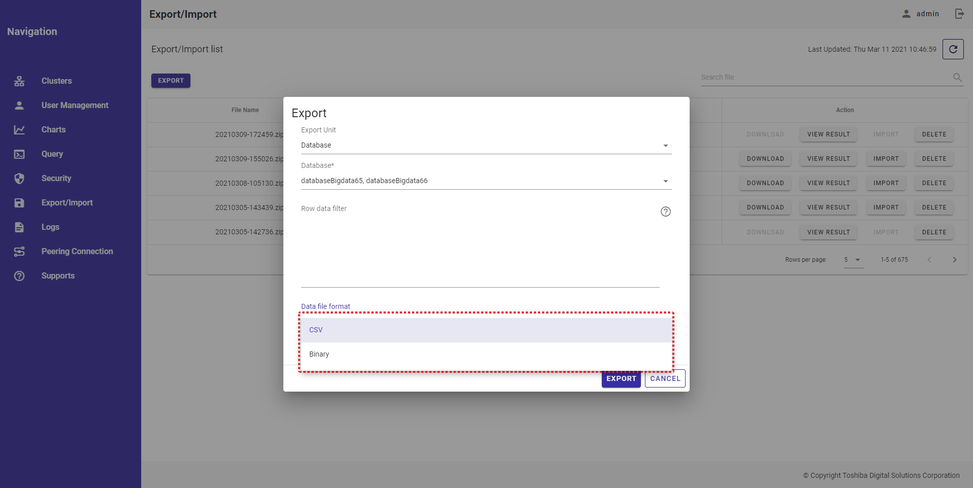The height and width of the screenshot is (488, 973).
Task: Click the Supports question mark icon
Action: coord(19,276)
